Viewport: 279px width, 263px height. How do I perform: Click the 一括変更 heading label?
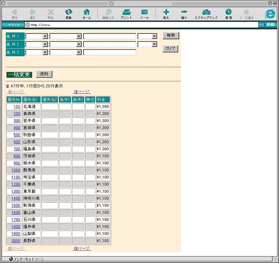[x=19, y=75]
